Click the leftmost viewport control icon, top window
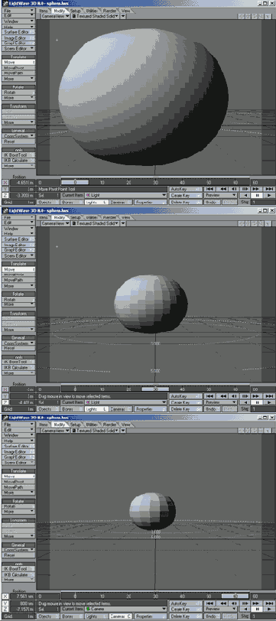 [x=242, y=16]
